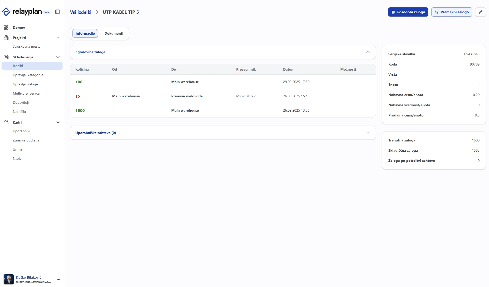Click Mirko Mirkić recipient cell
The image size is (489, 287).
(x=246, y=96)
